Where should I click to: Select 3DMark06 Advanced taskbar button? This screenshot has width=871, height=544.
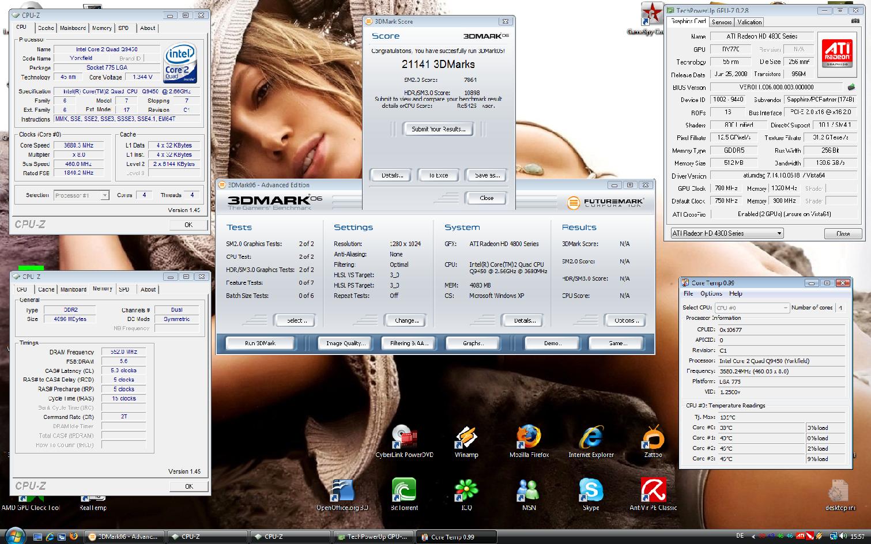point(125,537)
